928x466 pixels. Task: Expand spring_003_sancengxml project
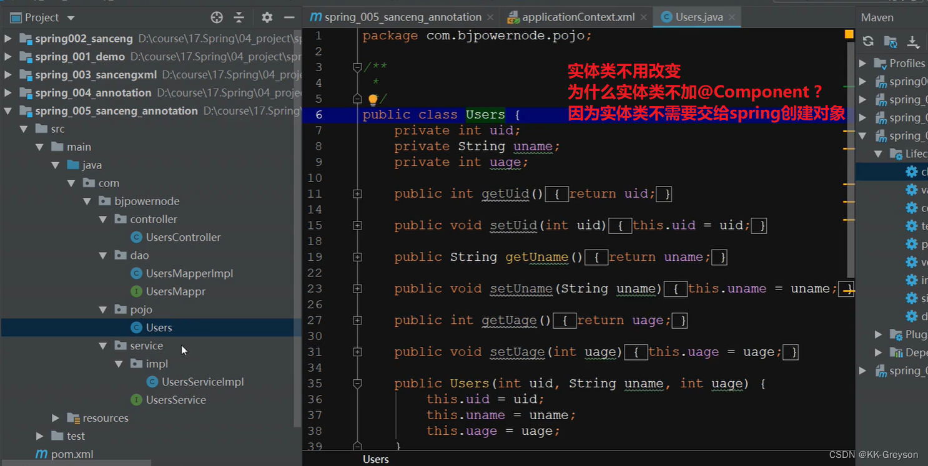[x=8, y=75]
